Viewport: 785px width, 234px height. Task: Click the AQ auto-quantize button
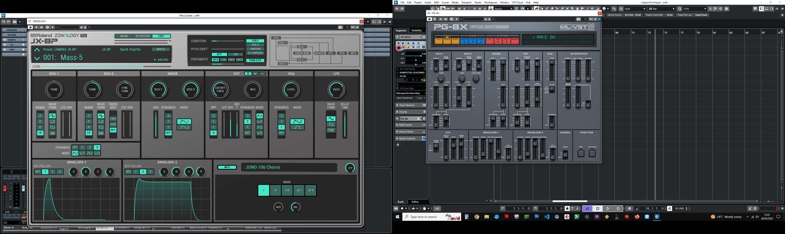tap(437, 208)
